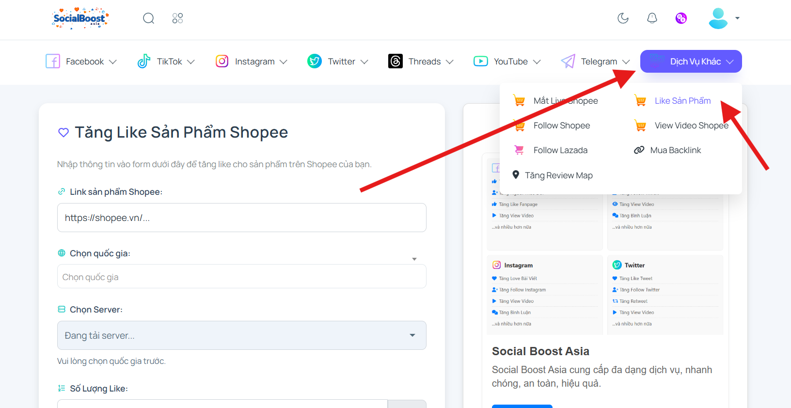Click pink cart icon beside Follow Lazada

tap(519, 150)
